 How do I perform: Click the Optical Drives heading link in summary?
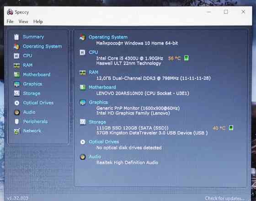(104, 141)
